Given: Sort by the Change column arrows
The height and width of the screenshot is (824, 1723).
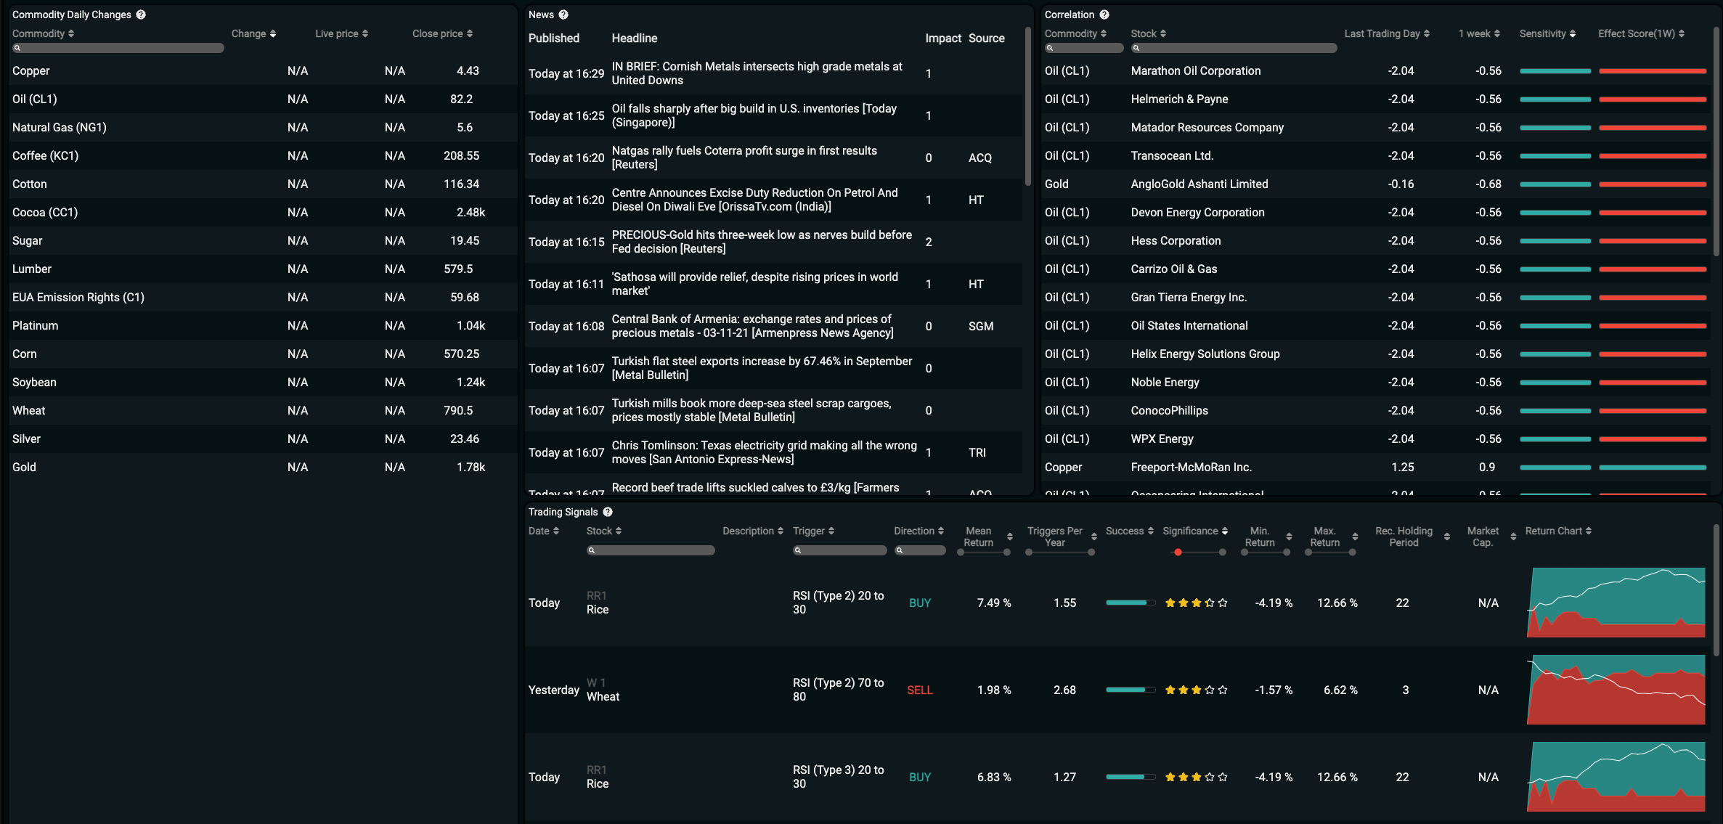Looking at the screenshot, I should 273,33.
